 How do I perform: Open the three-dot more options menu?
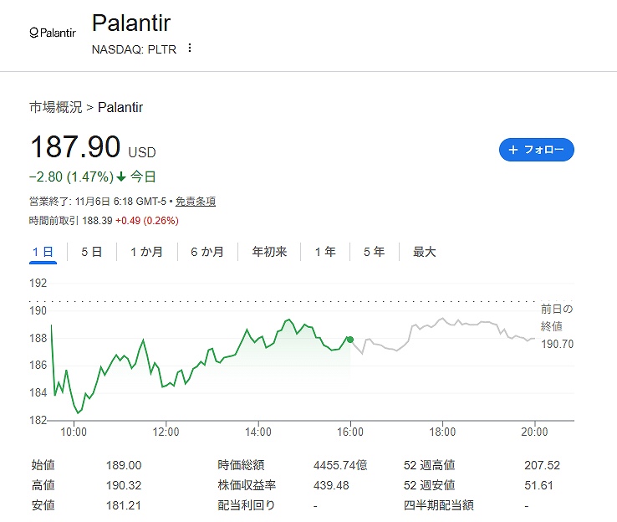tap(190, 49)
